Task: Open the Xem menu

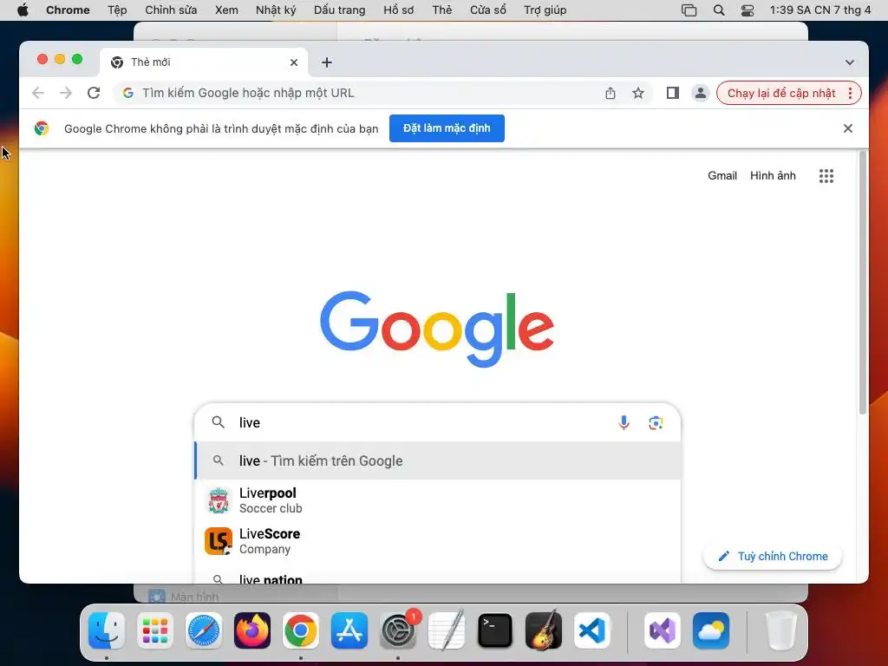Action: pos(226,10)
